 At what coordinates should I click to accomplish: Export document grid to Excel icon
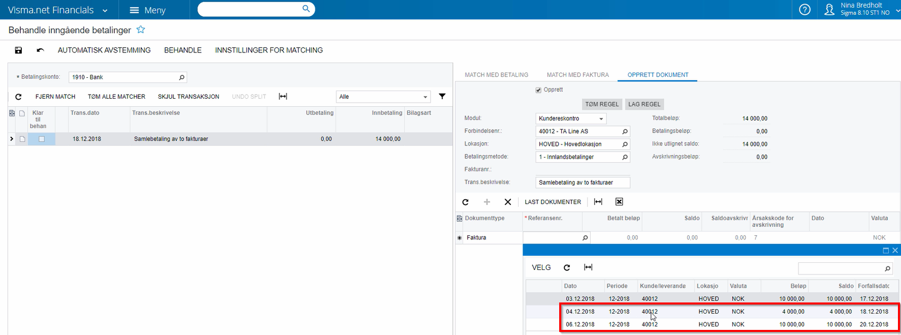[619, 202]
